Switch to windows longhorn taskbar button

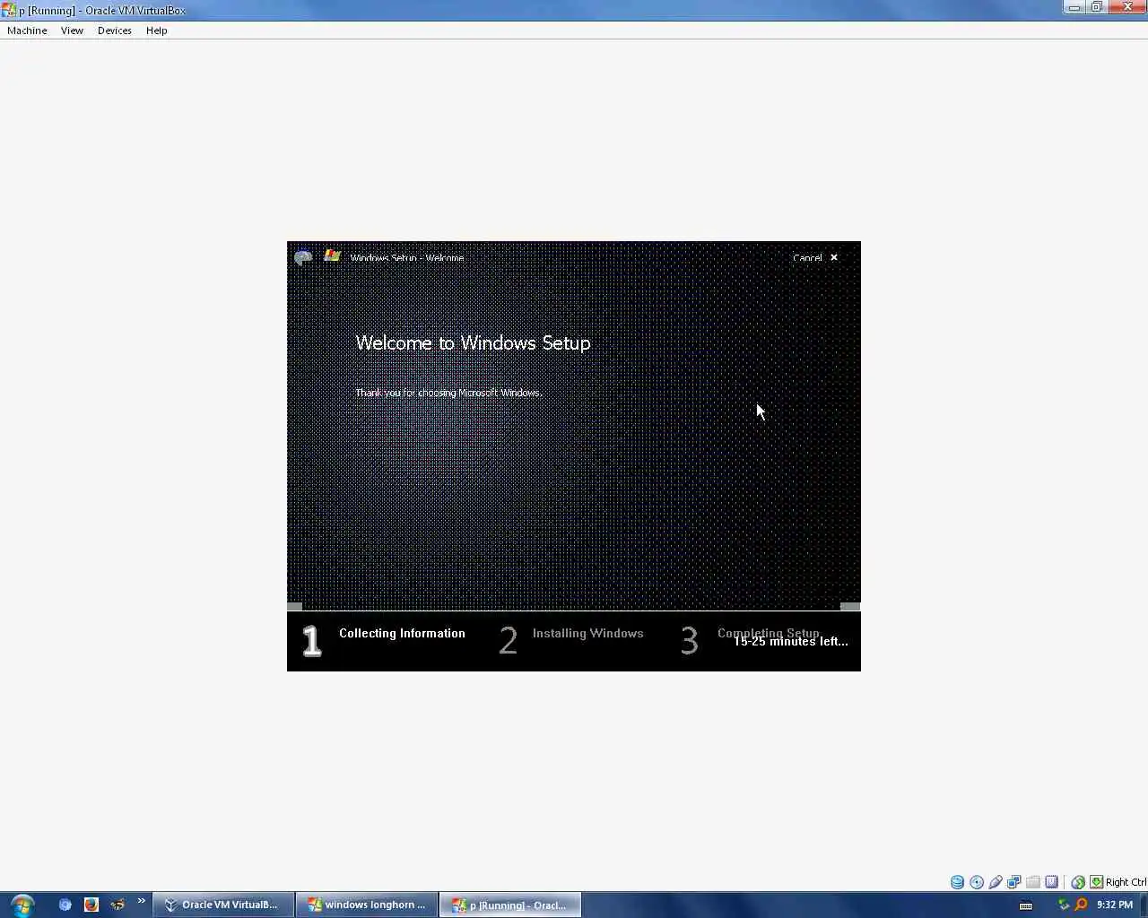pyautogui.click(x=367, y=905)
